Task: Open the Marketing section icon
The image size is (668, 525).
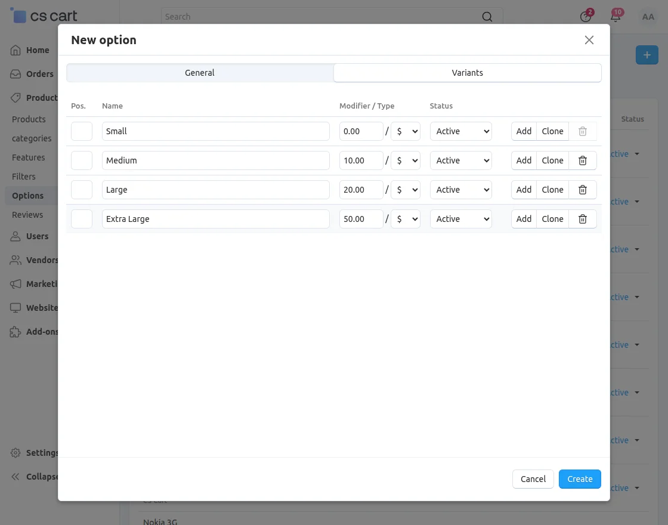Action: pyautogui.click(x=16, y=284)
